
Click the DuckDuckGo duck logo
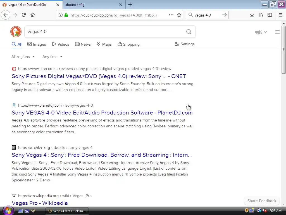[x=16, y=32]
